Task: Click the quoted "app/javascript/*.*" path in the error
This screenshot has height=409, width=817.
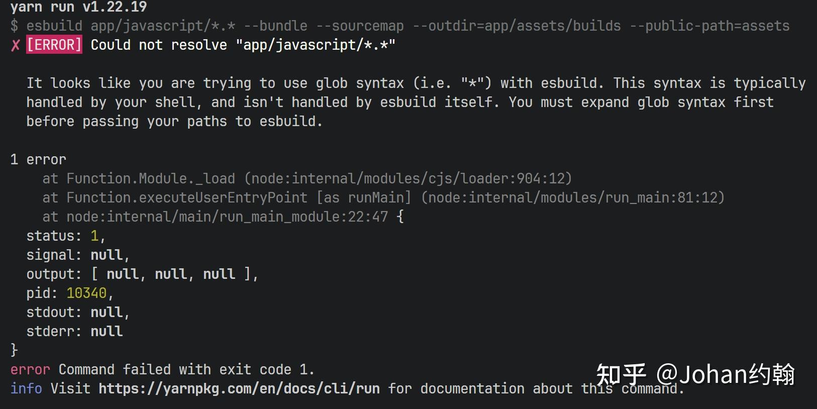Action: click(x=316, y=45)
